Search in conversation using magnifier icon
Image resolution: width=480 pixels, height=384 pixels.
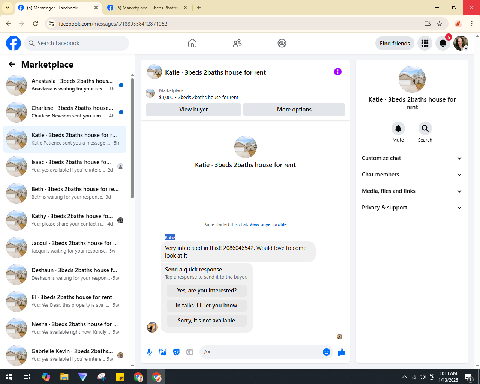(x=425, y=128)
